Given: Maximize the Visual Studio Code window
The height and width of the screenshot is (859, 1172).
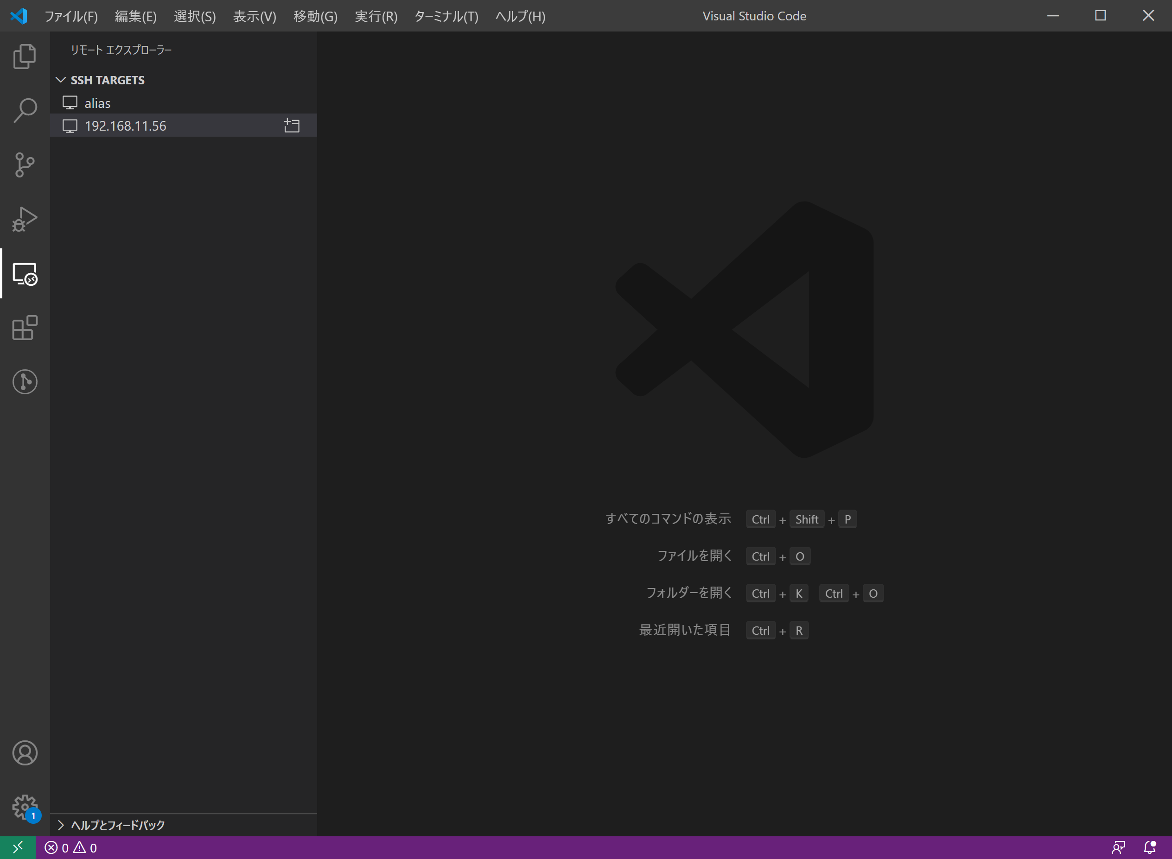Looking at the screenshot, I should [1100, 16].
